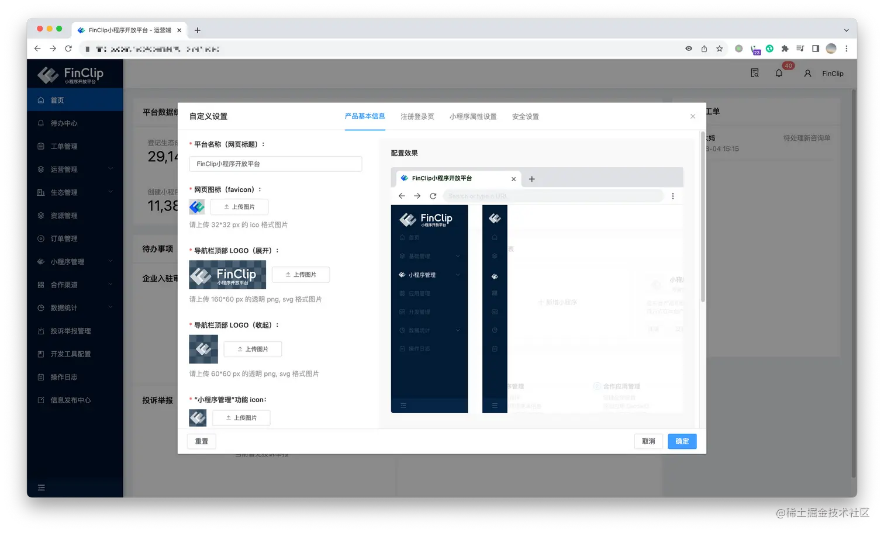The height and width of the screenshot is (533, 884).
Task: Switch to the 安全设置 tab
Action: (x=526, y=117)
